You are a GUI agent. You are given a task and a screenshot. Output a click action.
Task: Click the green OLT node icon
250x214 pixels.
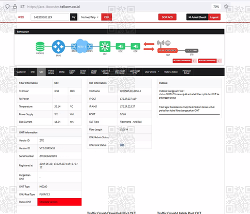(x=105, y=47)
